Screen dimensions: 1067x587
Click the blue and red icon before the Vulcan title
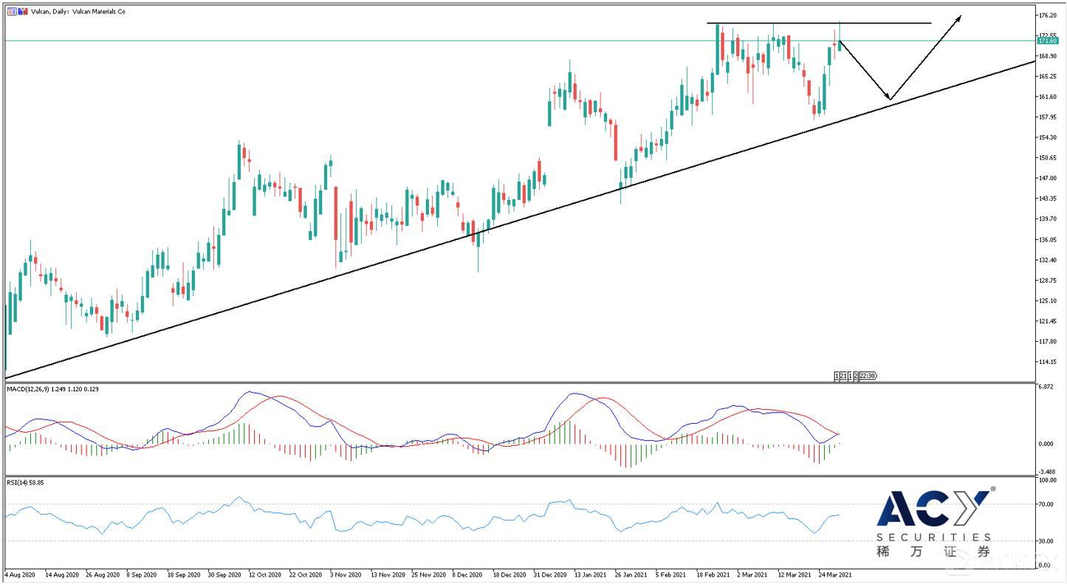[x=21, y=11]
